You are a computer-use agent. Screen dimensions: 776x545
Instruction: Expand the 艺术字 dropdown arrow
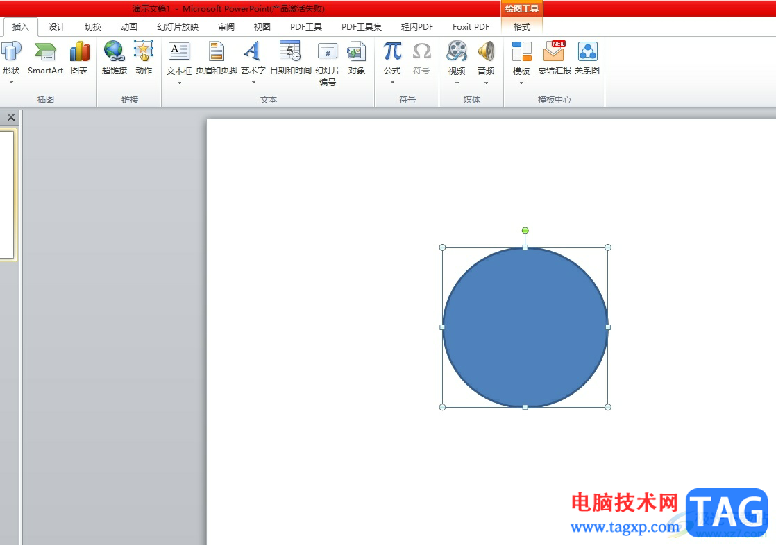pos(253,83)
